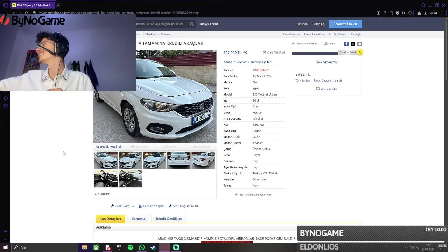This screenshot has width=448, height=252.
Task: Open Opera GX split-screen icon in address bar
Action: (378, 13)
